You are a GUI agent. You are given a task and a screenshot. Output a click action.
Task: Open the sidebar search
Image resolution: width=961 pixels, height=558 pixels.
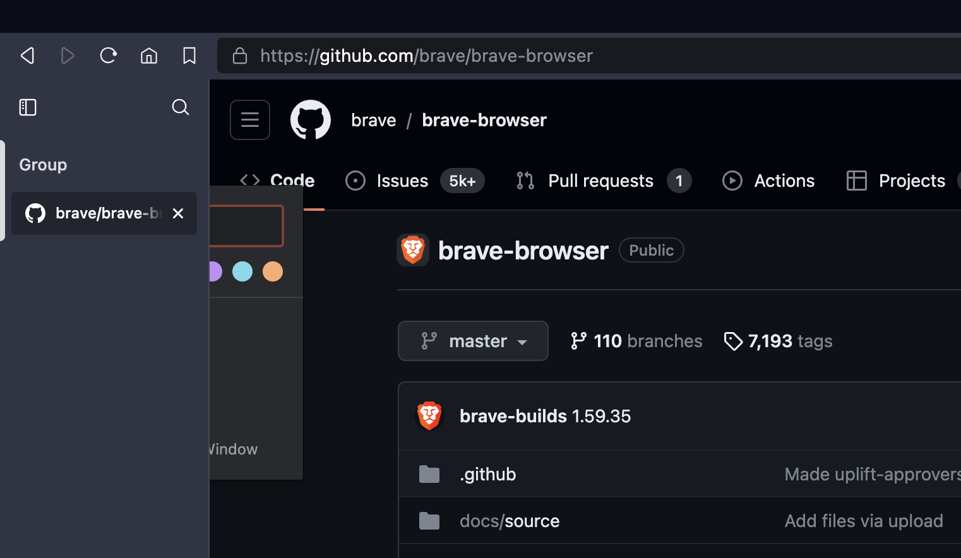[x=180, y=107]
